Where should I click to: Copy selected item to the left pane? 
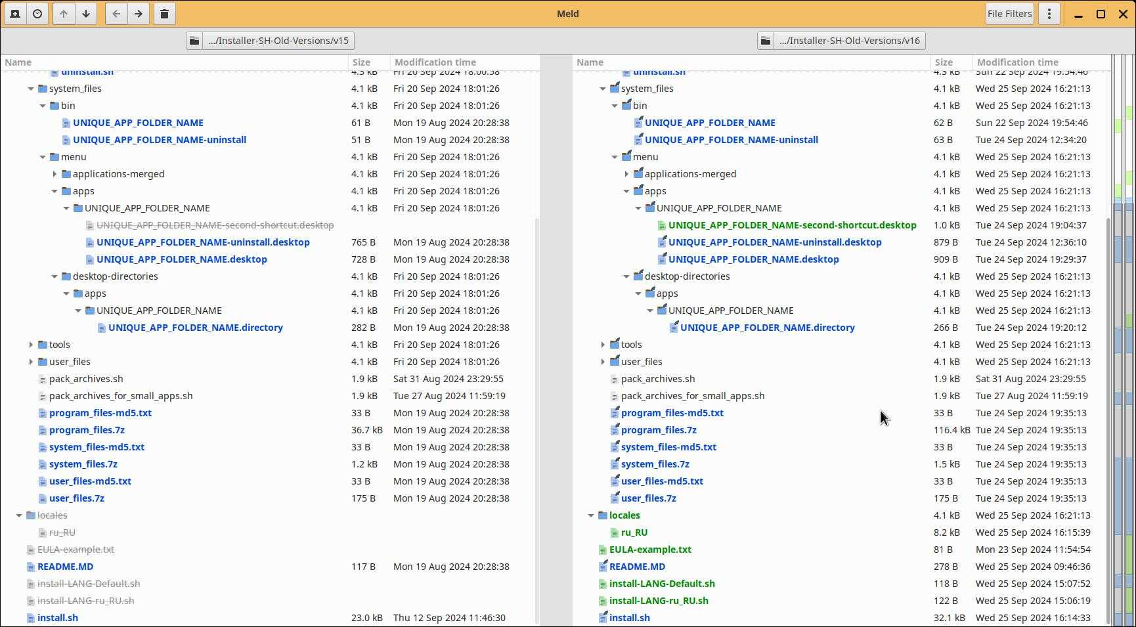click(116, 14)
